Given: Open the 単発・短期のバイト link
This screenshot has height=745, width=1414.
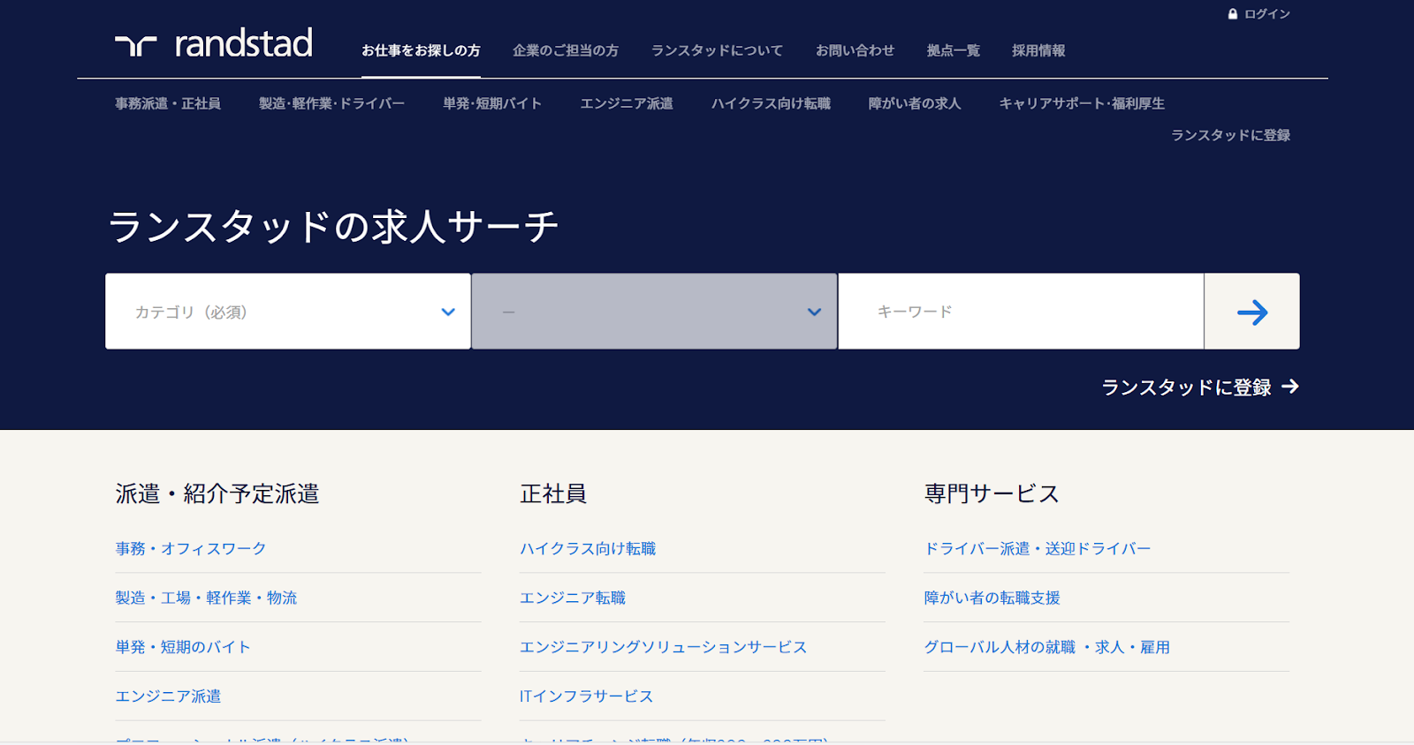Looking at the screenshot, I should 183,647.
